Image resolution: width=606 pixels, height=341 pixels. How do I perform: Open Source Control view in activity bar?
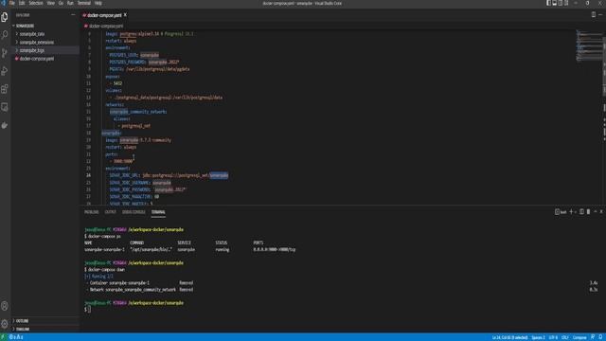[x=5, y=53]
